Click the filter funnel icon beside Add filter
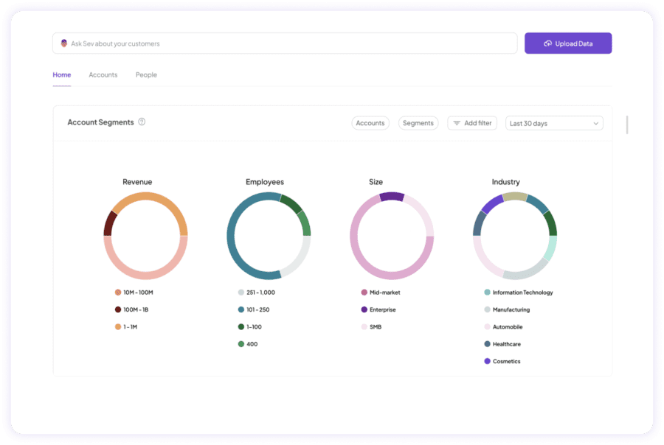This screenshot has width=664, height=445. [458, 123]
